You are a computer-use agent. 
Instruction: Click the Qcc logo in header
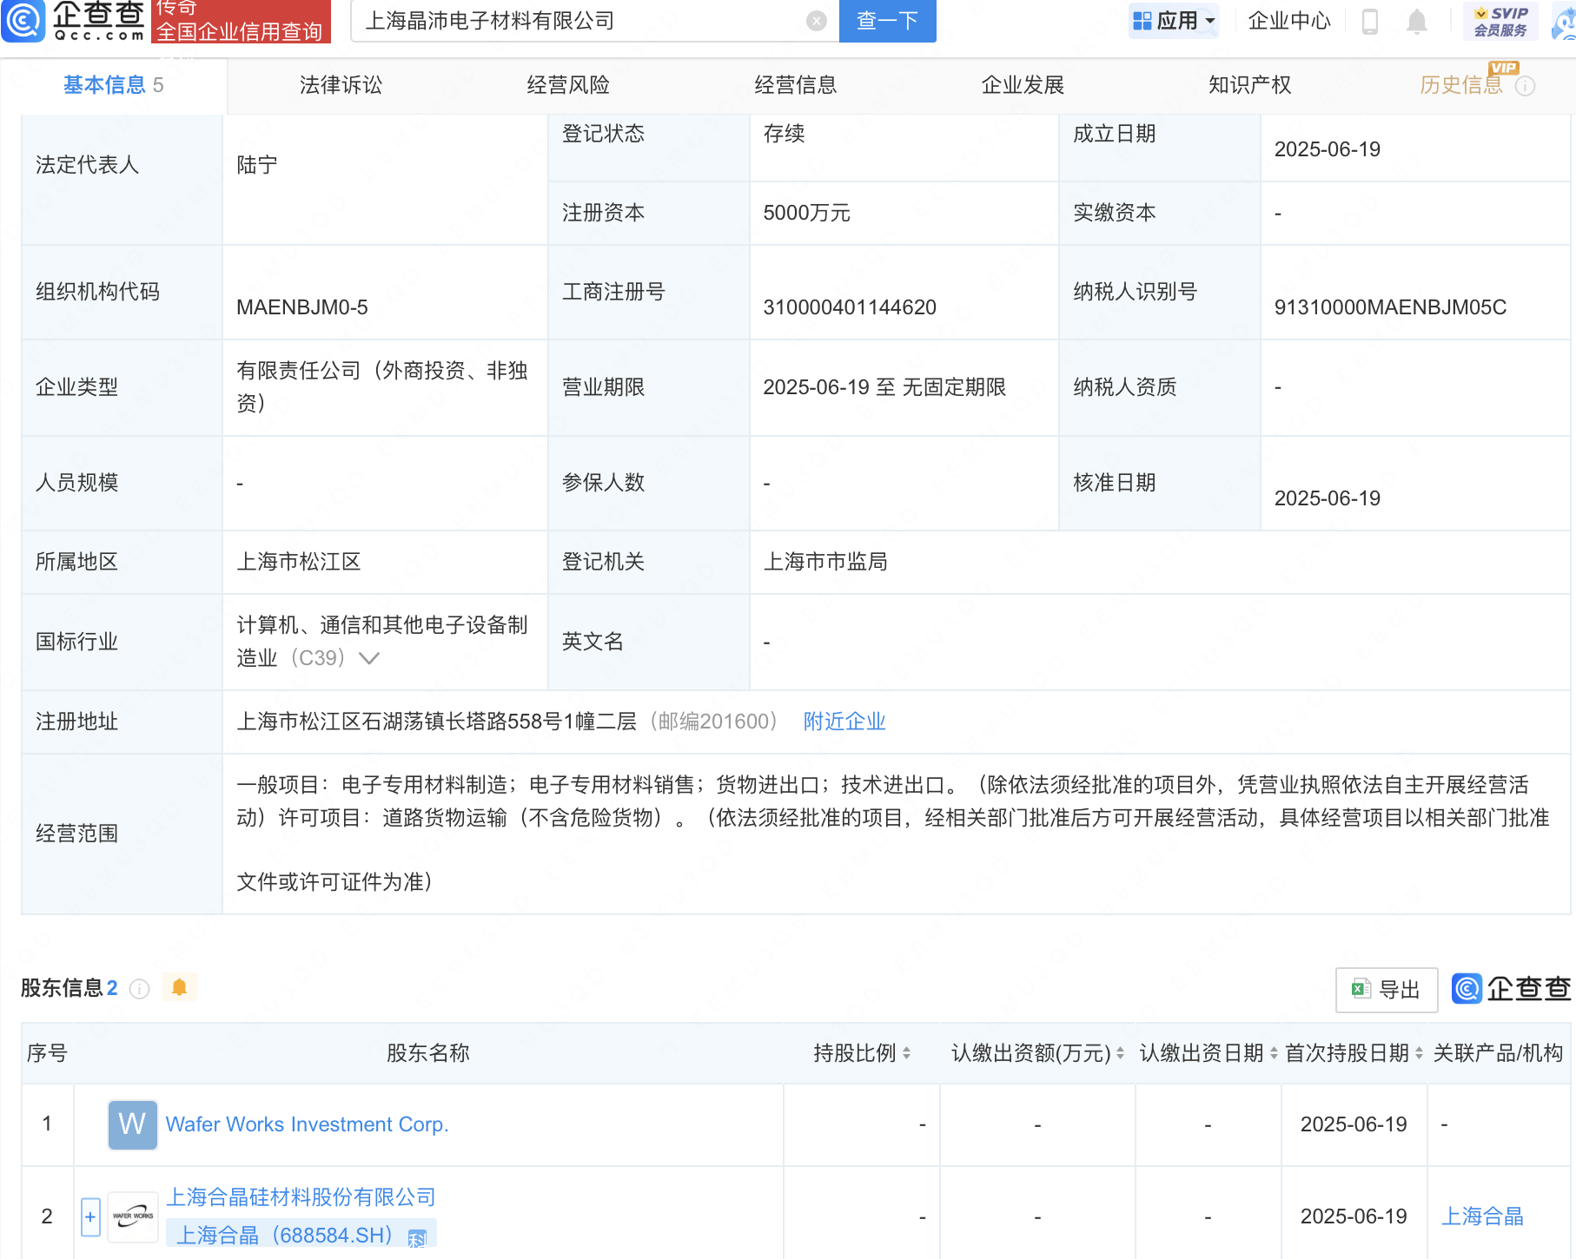point(74,21)
